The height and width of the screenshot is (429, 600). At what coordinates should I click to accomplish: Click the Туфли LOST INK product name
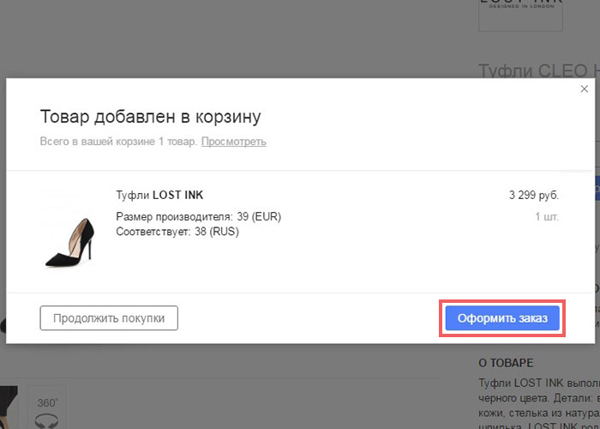pos(159,196)
